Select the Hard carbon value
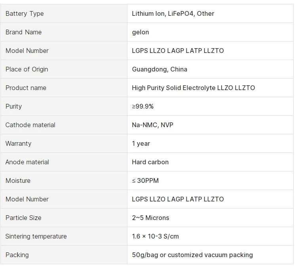Image resolution: width=298 pixels, height=267 pixels. click(x=150, y=162)
